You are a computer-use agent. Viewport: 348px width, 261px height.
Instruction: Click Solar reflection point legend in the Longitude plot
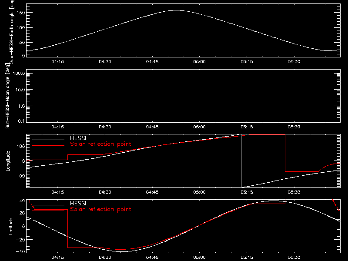[100, 144]
